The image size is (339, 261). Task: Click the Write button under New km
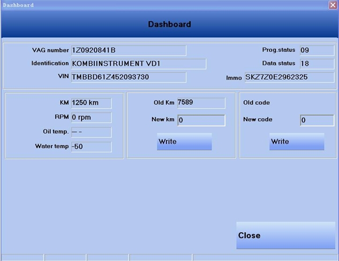point(184,142)
